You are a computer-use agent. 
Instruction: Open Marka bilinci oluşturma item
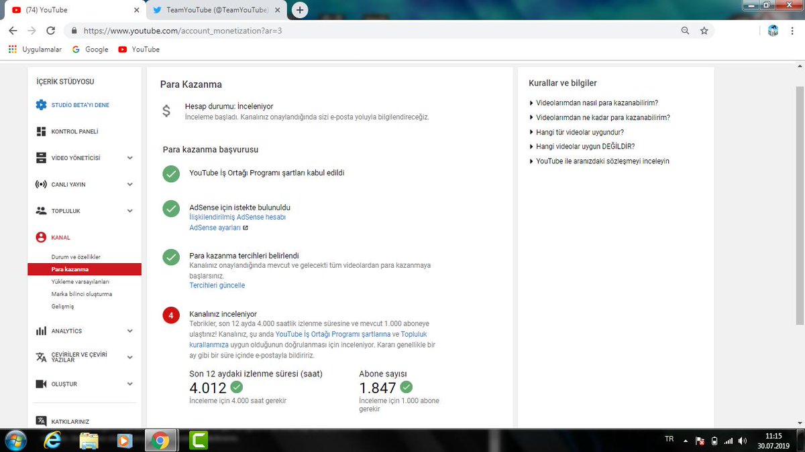point(81,294)
